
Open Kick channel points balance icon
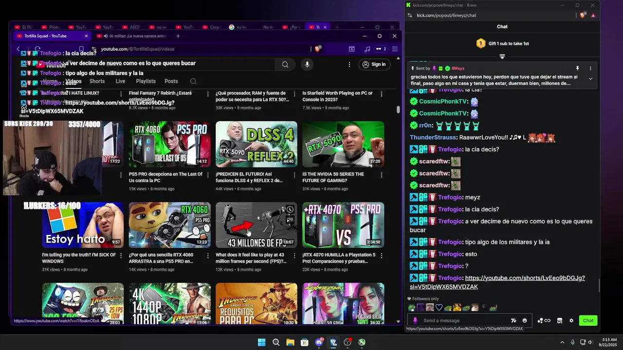[x=544, y=320]
